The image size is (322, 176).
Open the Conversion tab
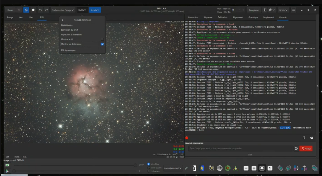(x=193, y=18)
